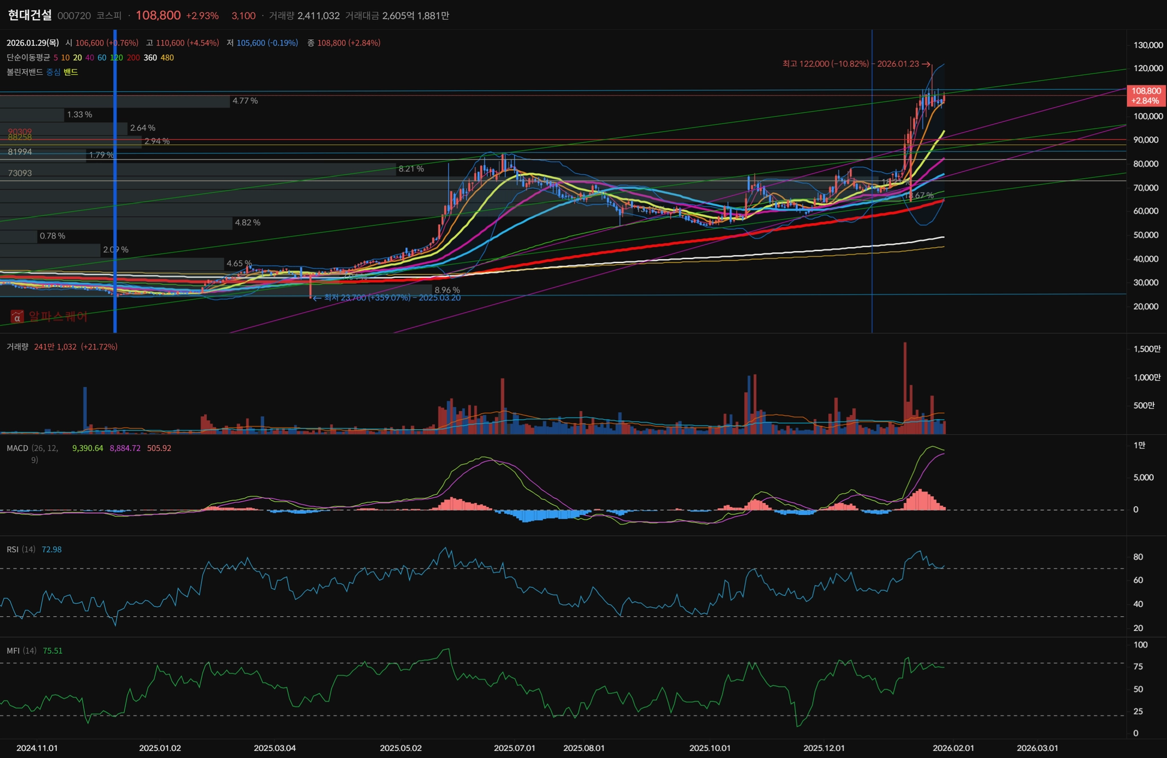Toggle the 5-day moving average legend
The image size is (1167, 758).
56,58
